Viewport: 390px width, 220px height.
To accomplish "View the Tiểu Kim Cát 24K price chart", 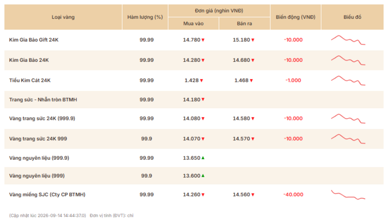I will [348, 81].
